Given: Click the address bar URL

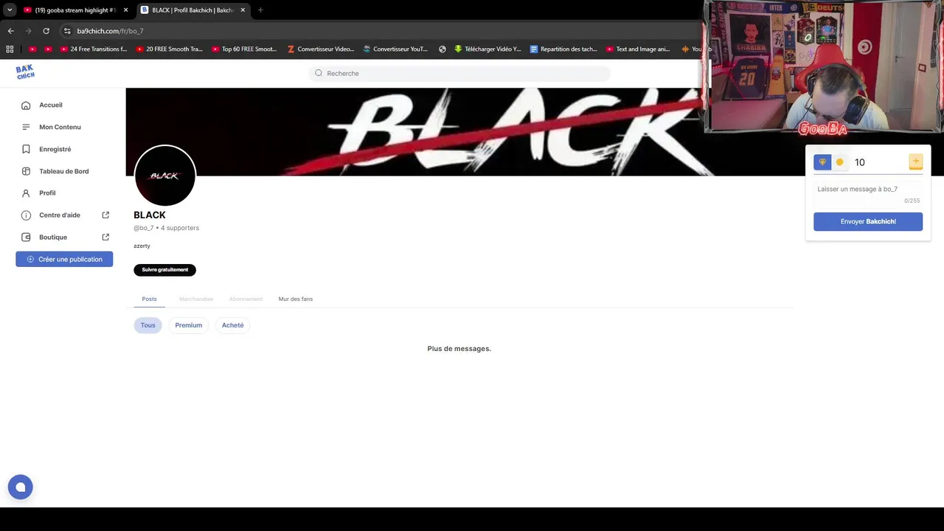Looking at the screenshot, I should 110,31.
